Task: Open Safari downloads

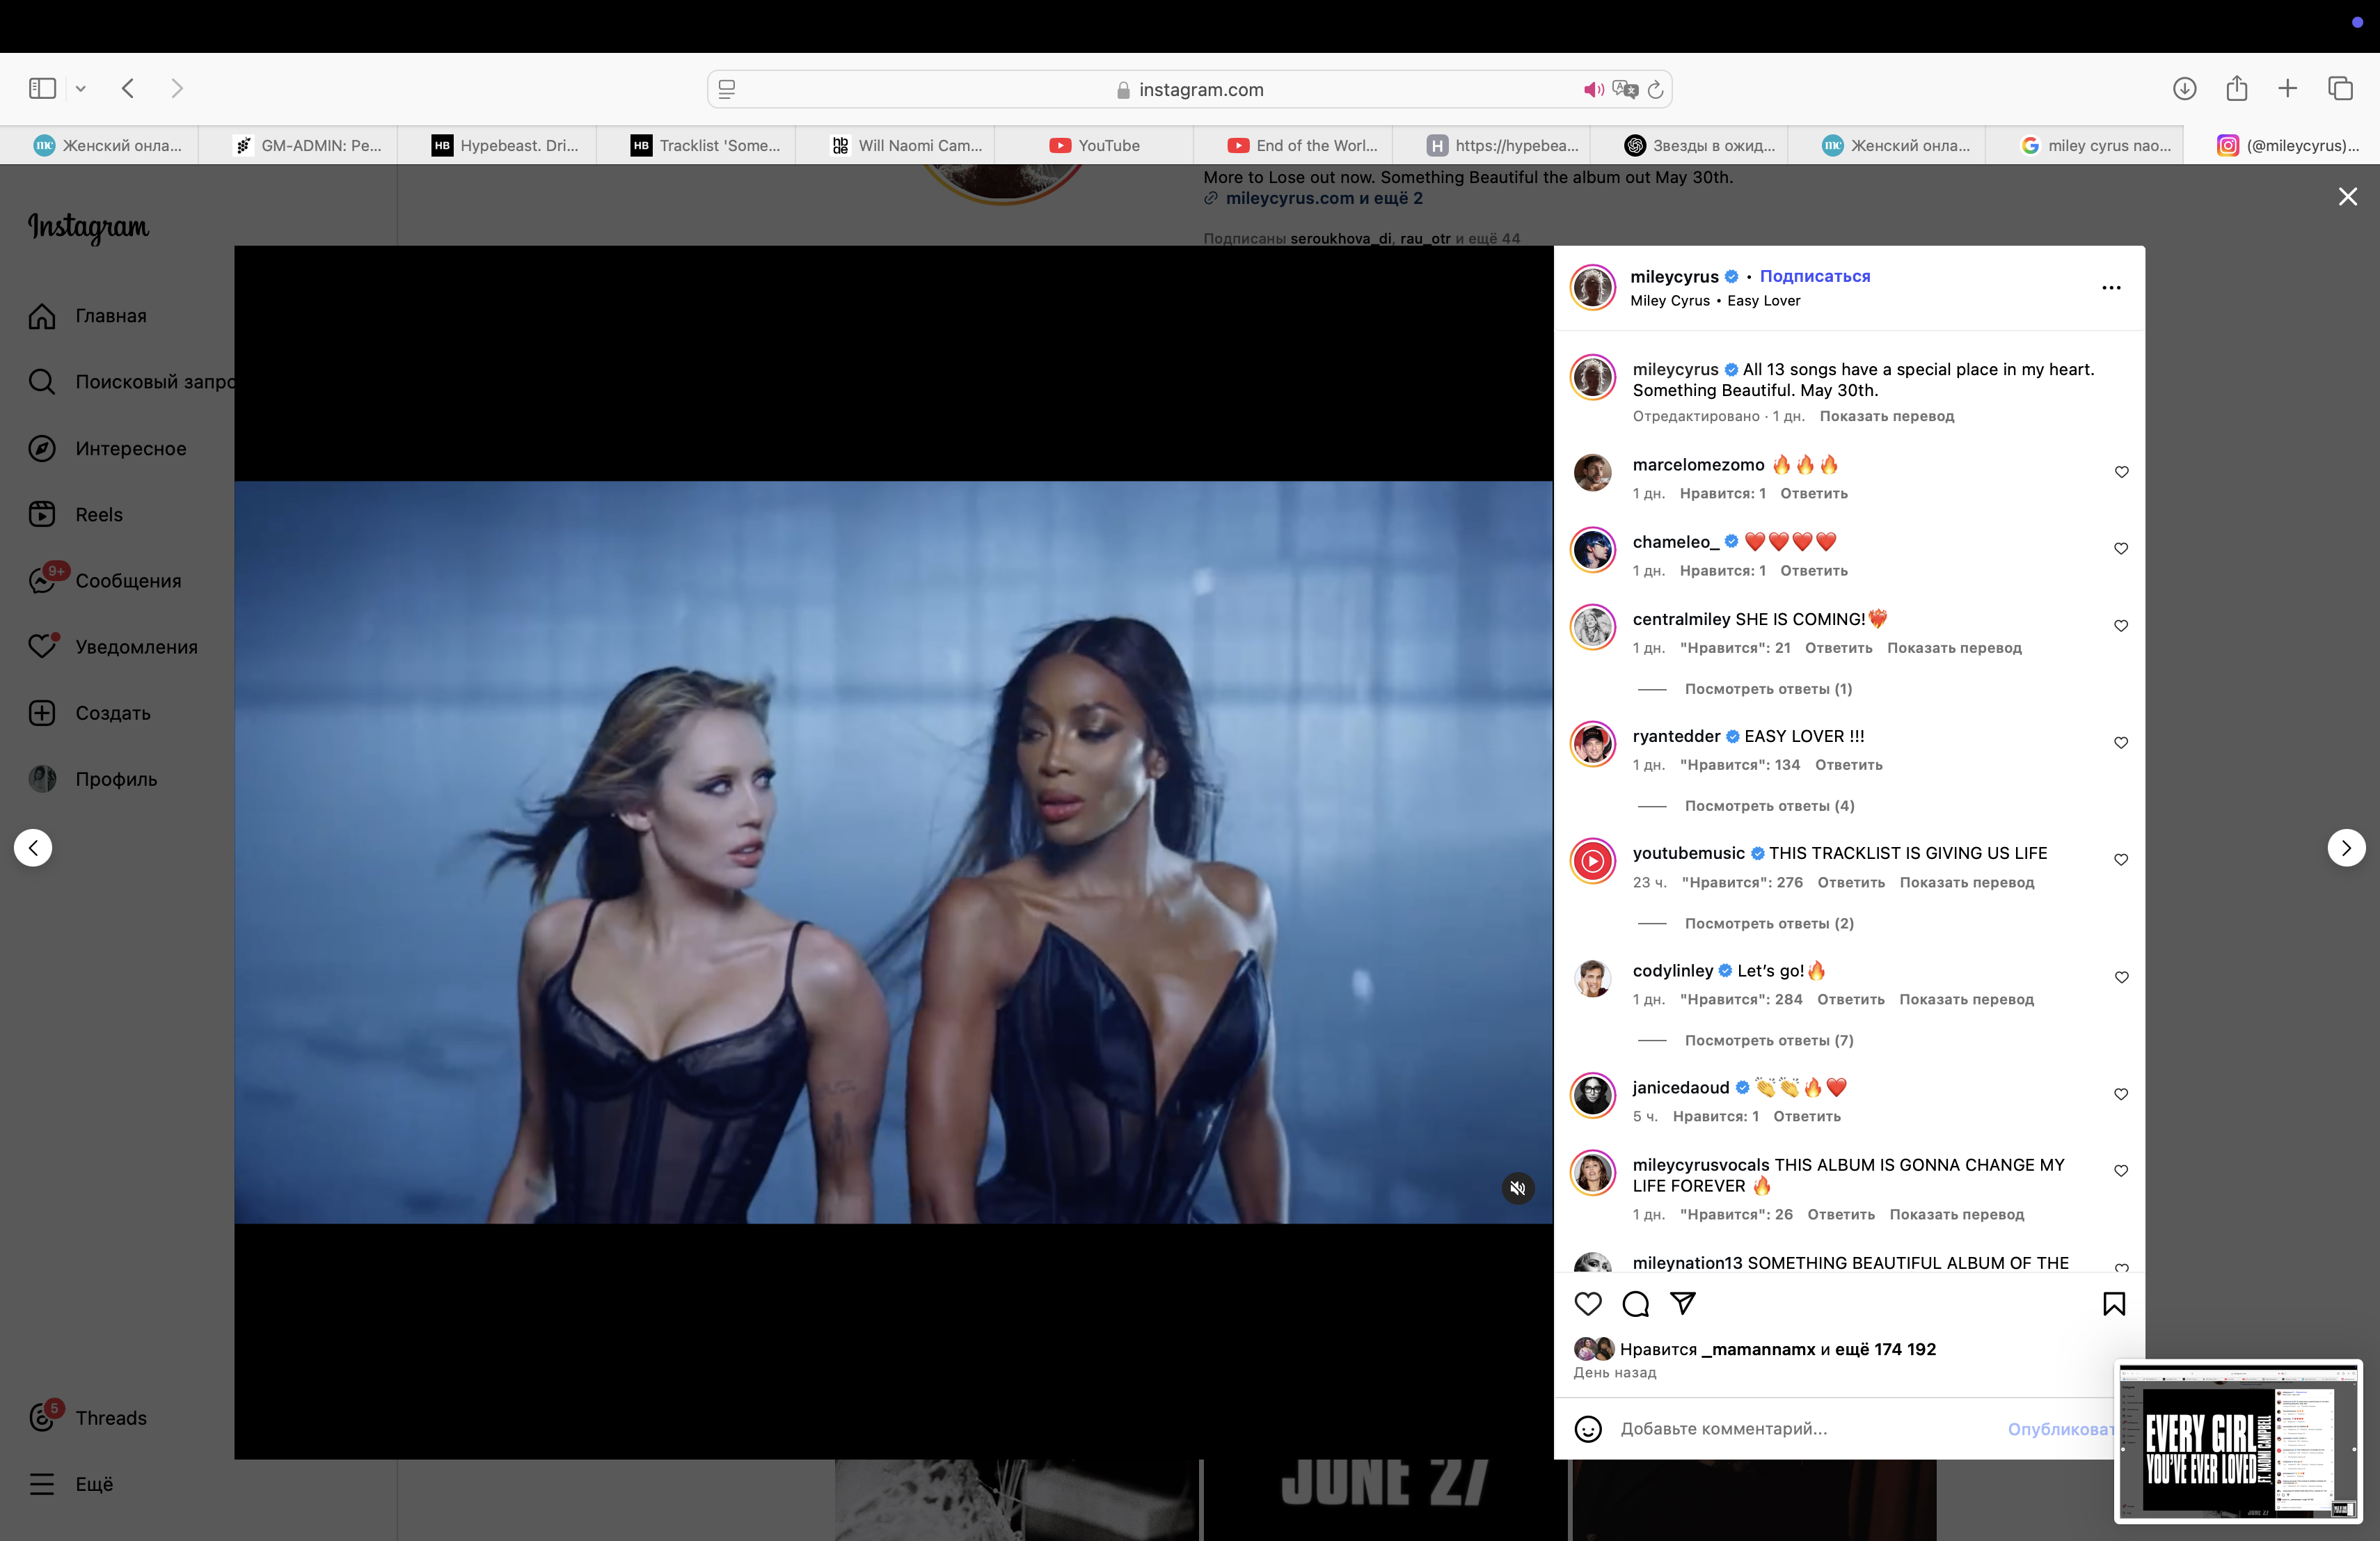Action: pos(2185,89)
